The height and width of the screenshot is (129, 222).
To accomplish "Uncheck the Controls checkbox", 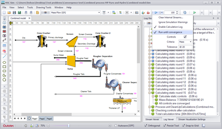I will (185, 37).
